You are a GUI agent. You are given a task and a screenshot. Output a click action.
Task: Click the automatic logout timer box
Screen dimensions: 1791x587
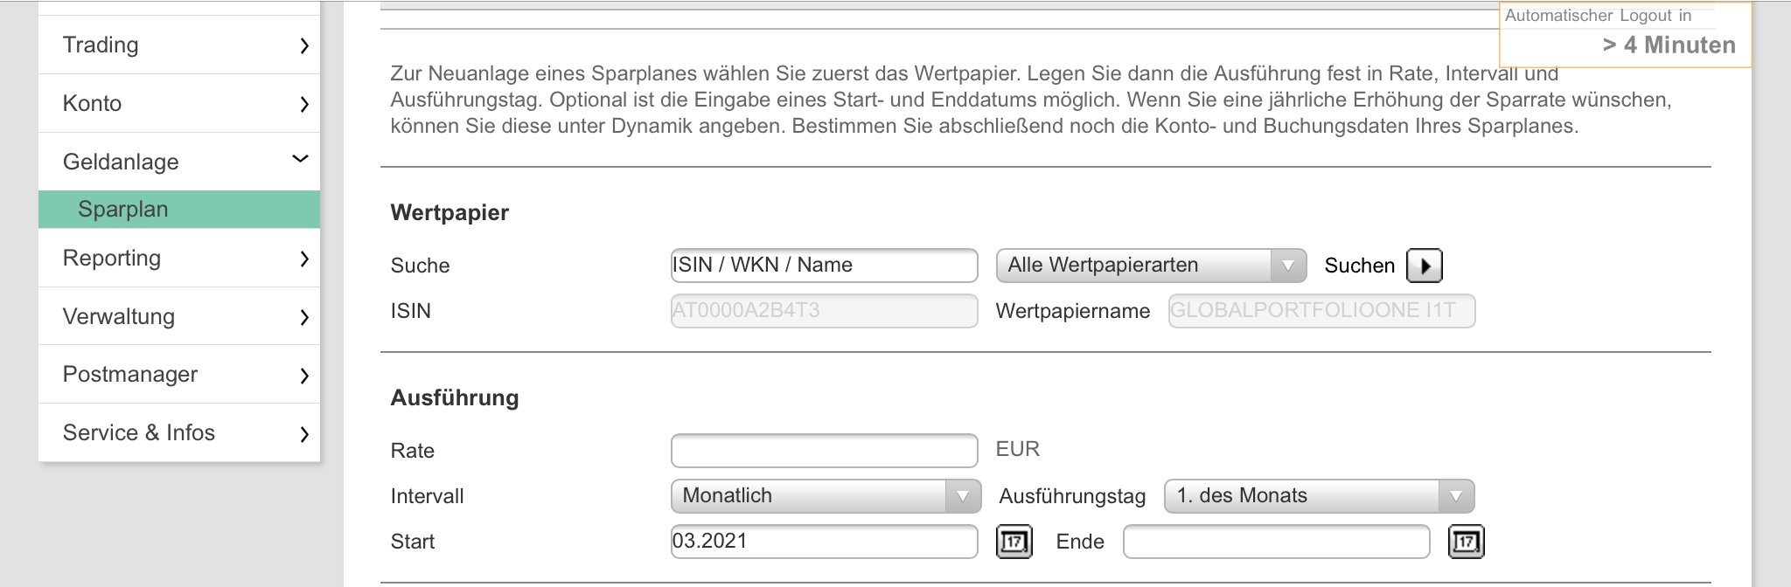[x=1625, y=35]
